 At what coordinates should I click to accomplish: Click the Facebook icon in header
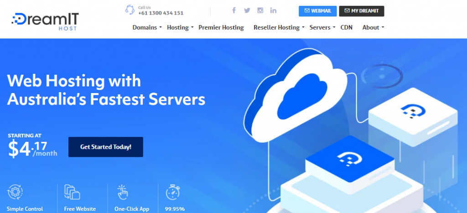234,10
